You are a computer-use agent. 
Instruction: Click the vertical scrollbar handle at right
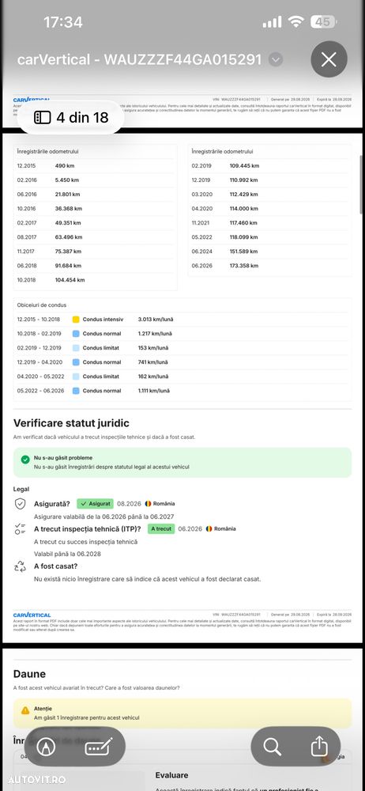coord(362,184)
